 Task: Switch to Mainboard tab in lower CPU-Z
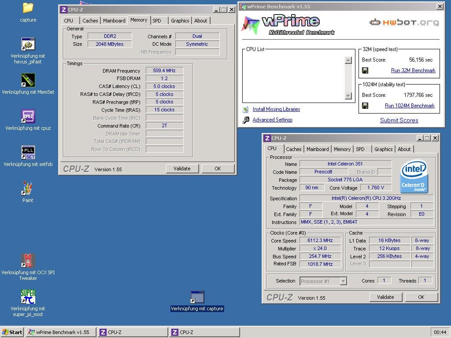pyautogui.click(x=318, y=149)
